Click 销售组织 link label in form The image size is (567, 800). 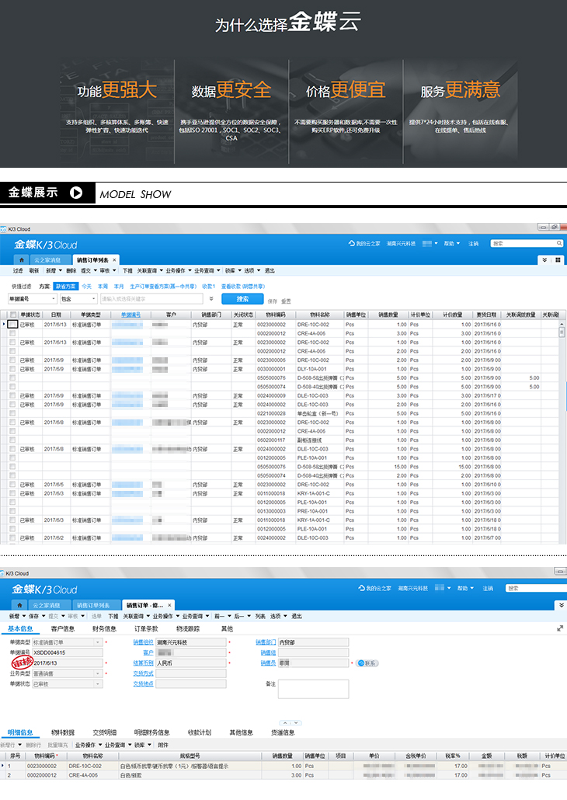[x=143, y=642]
